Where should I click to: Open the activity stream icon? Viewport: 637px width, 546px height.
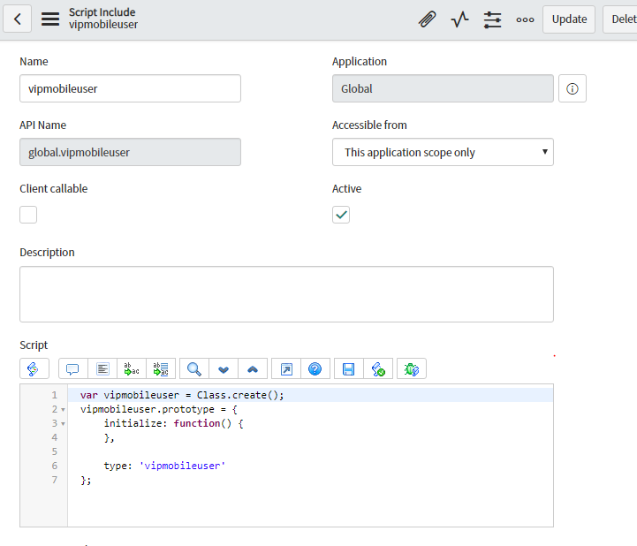pos(459,19)
